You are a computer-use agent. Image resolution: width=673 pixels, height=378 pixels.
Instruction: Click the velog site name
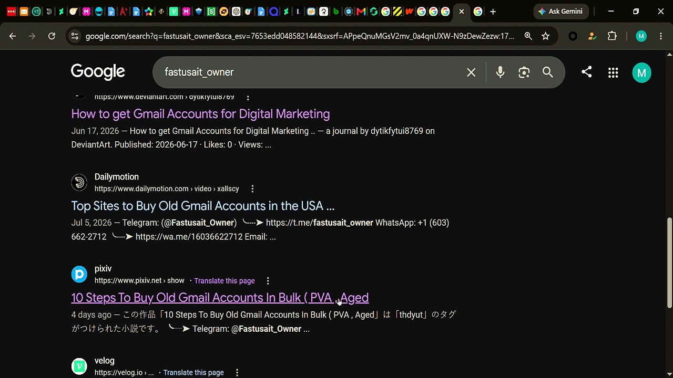(105, 361)
